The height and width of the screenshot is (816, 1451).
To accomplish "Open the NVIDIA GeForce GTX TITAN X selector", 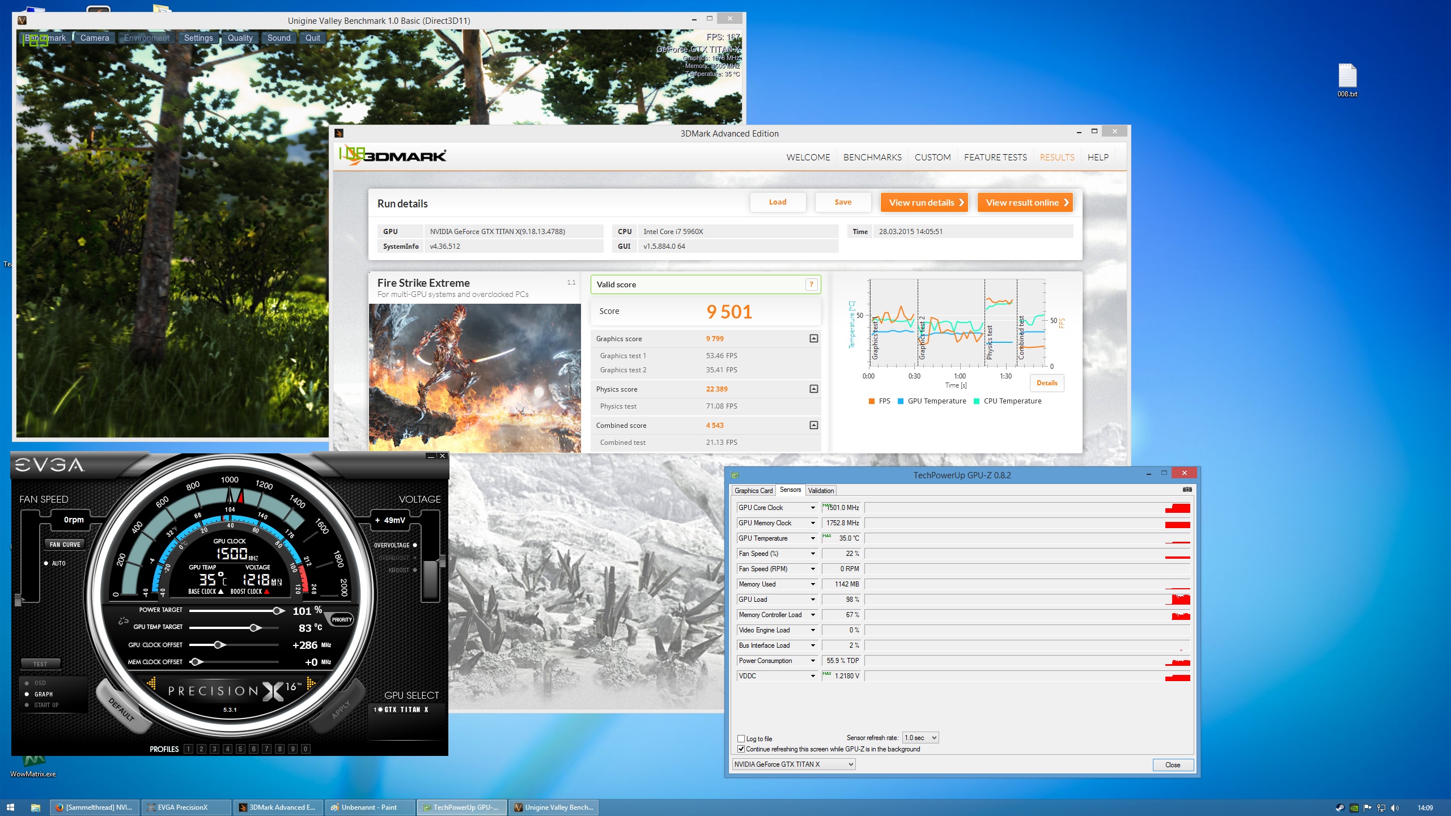I will point(794,764).
